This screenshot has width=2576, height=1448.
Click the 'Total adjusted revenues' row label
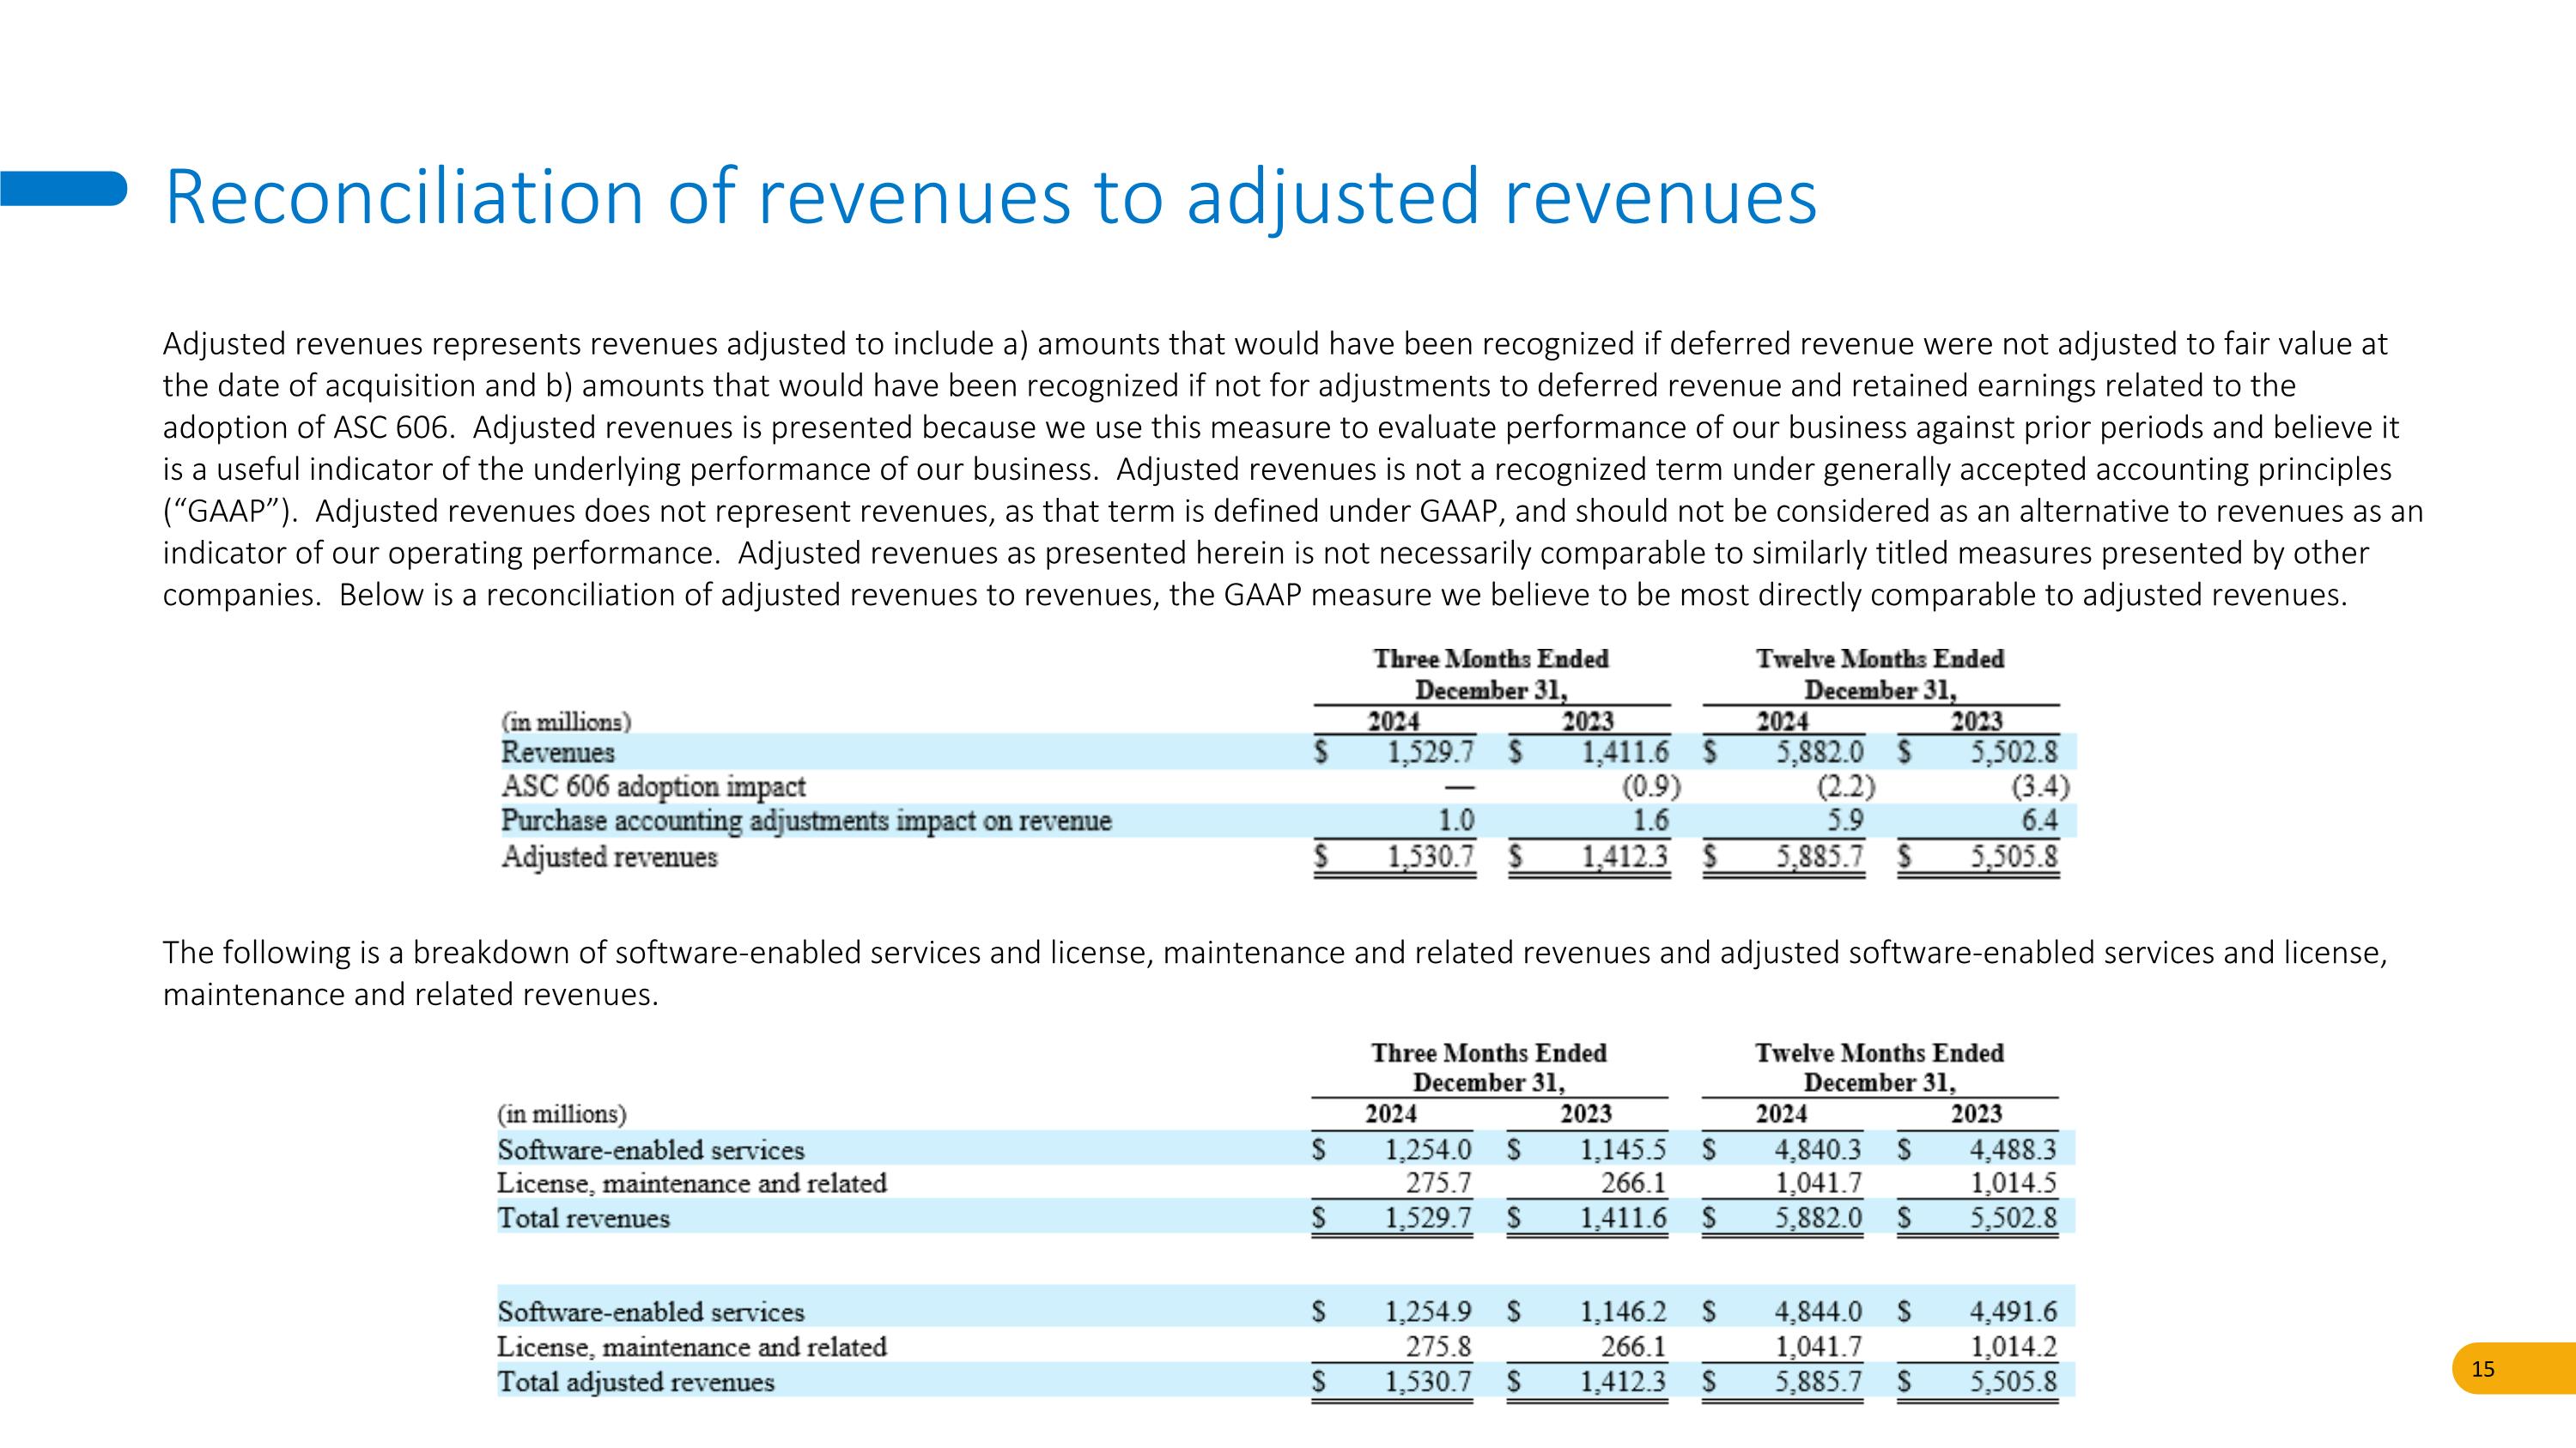click(636, 1382)
